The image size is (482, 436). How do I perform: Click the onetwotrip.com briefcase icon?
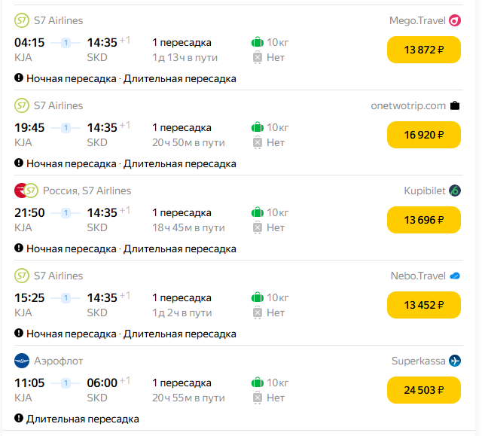pyautogui.click(x=454, y=105)
